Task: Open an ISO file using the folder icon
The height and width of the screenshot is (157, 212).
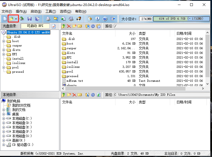Action: [11, 19]
